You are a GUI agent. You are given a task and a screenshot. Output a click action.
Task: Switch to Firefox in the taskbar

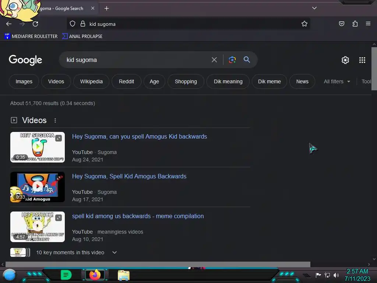click(x=95, y=275)
